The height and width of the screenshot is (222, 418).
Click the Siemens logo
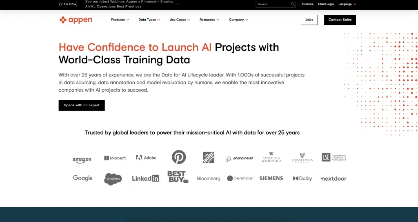coord(271,178)
